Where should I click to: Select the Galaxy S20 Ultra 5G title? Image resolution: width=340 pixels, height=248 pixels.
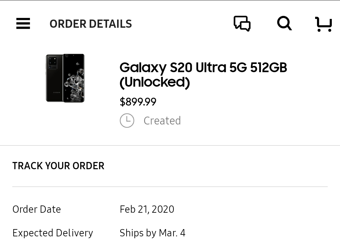203,75
